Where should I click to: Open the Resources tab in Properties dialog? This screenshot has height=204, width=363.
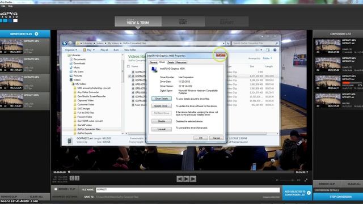pos(181,62)
